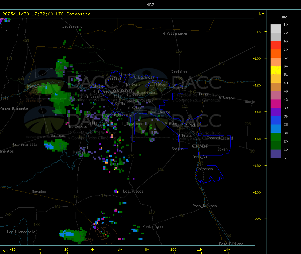Select the Cda_Amarilla place label
This screenshot has height=254, width=301.
[25, 145]
